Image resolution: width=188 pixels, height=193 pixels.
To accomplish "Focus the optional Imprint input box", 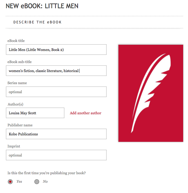I will pyautogui.click(x=56, y=155).
